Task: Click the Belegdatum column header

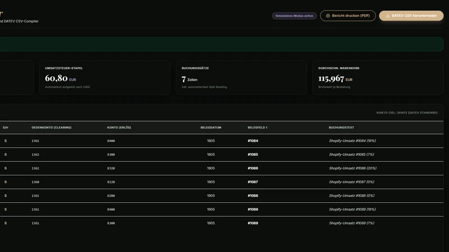Action: point(211,128)
